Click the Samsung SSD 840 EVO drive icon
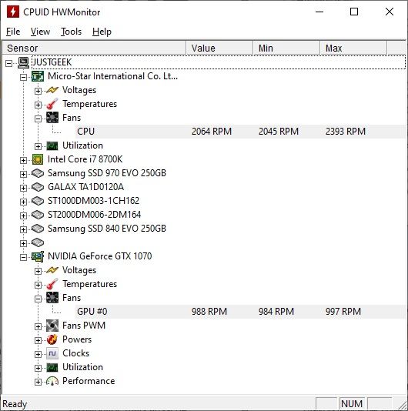Screen dimensions: 408x411 (x=38, y=229)
